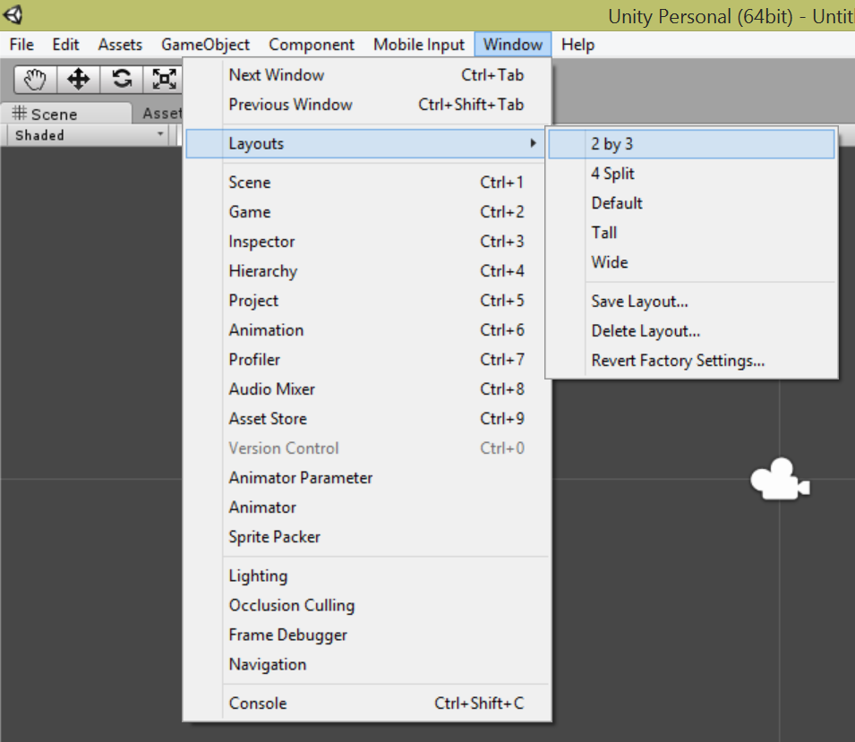The height and width of the screenshot is (742, 855).
Task: Open Asset Store from Window menu
Action: (368, 419)
